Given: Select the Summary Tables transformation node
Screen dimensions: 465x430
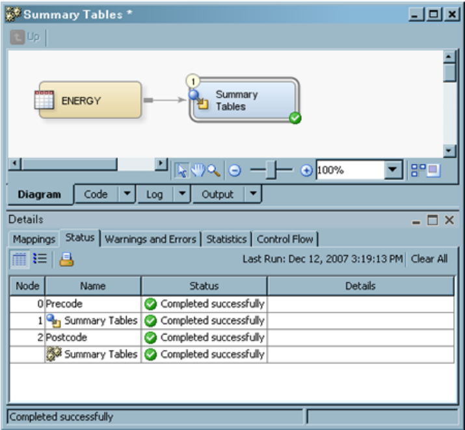Looking at the screenshot, I should [245, 100].
